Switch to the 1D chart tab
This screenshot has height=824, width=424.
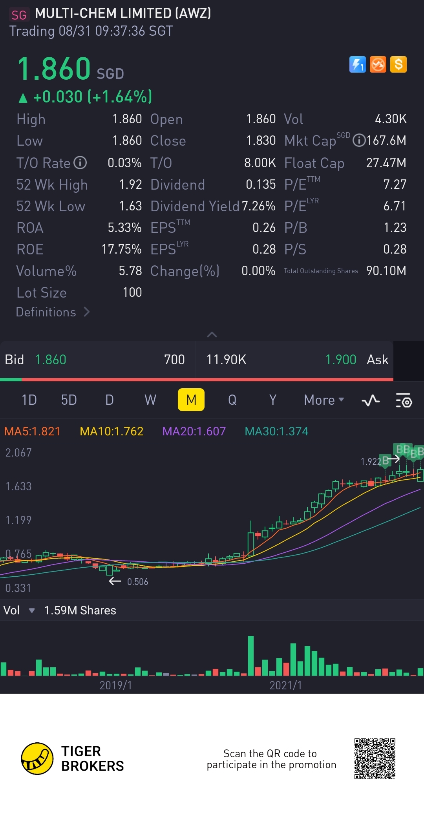[29, 400]
